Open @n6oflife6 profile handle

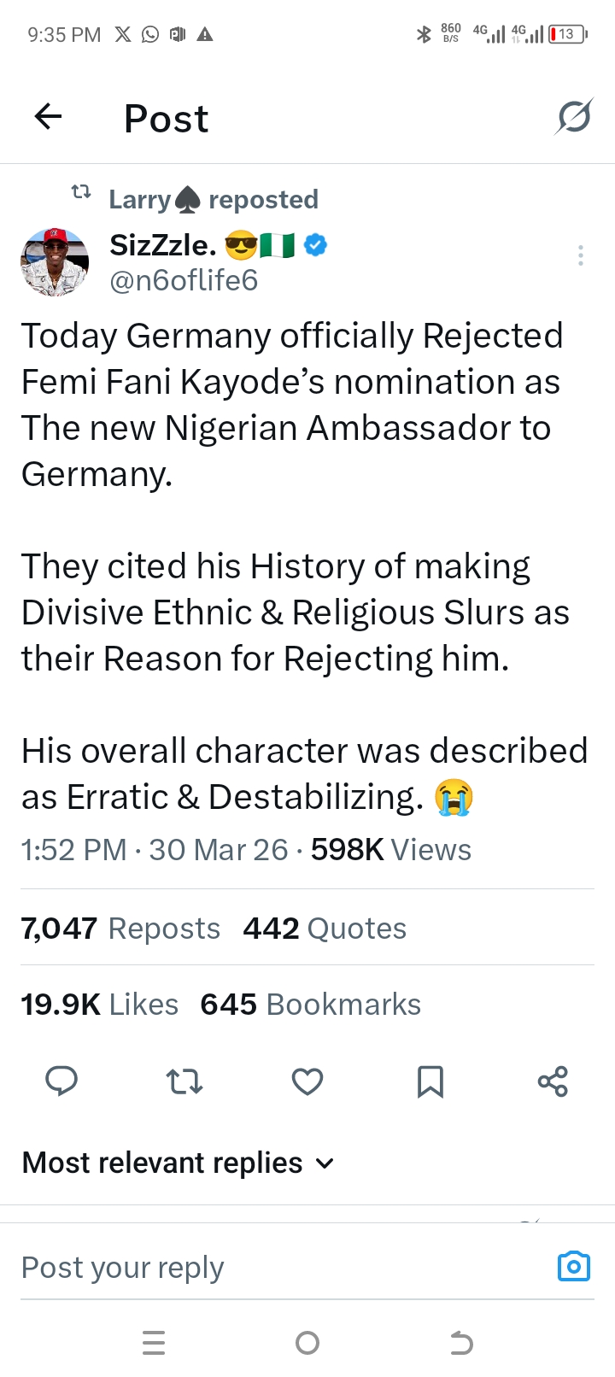(x=184, y=280)
